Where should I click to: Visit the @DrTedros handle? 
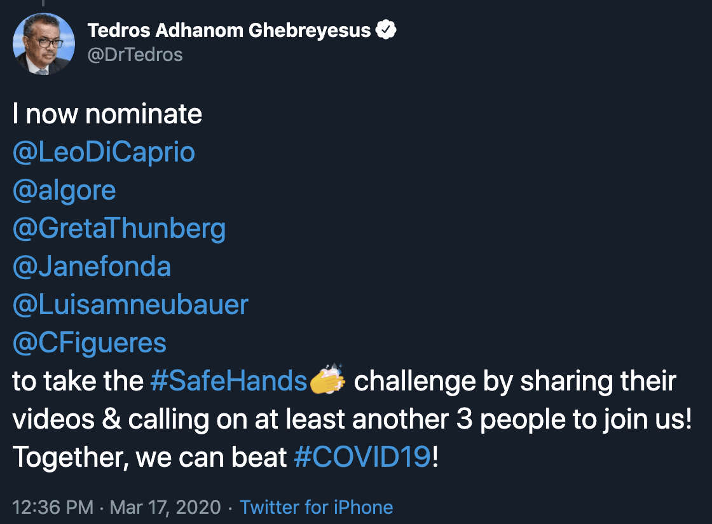pos(135,55)
